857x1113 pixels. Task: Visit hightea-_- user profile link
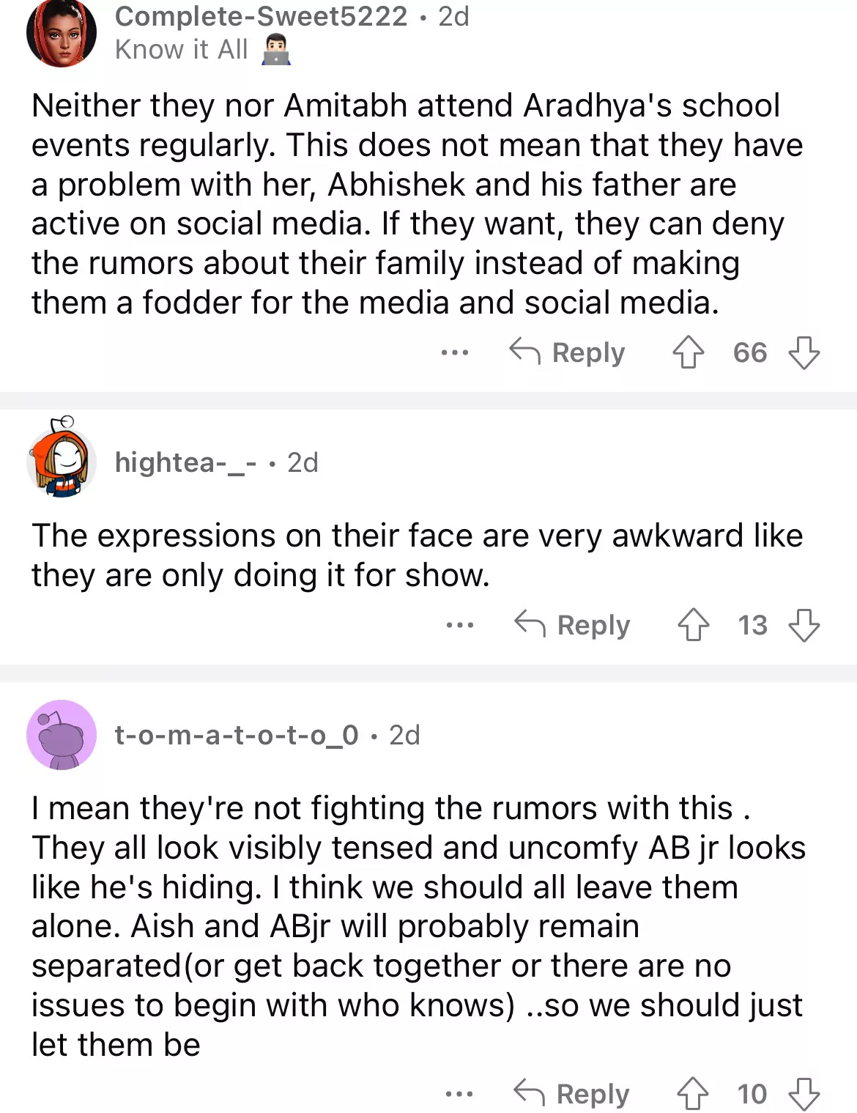pos(185,462)
